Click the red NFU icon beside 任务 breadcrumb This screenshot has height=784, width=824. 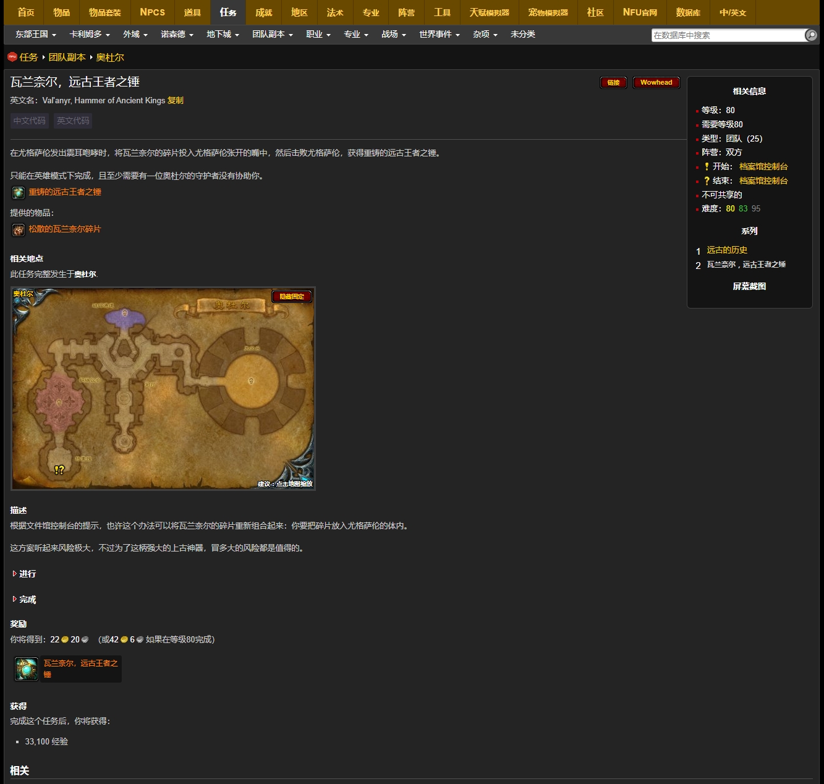[12, 57]
